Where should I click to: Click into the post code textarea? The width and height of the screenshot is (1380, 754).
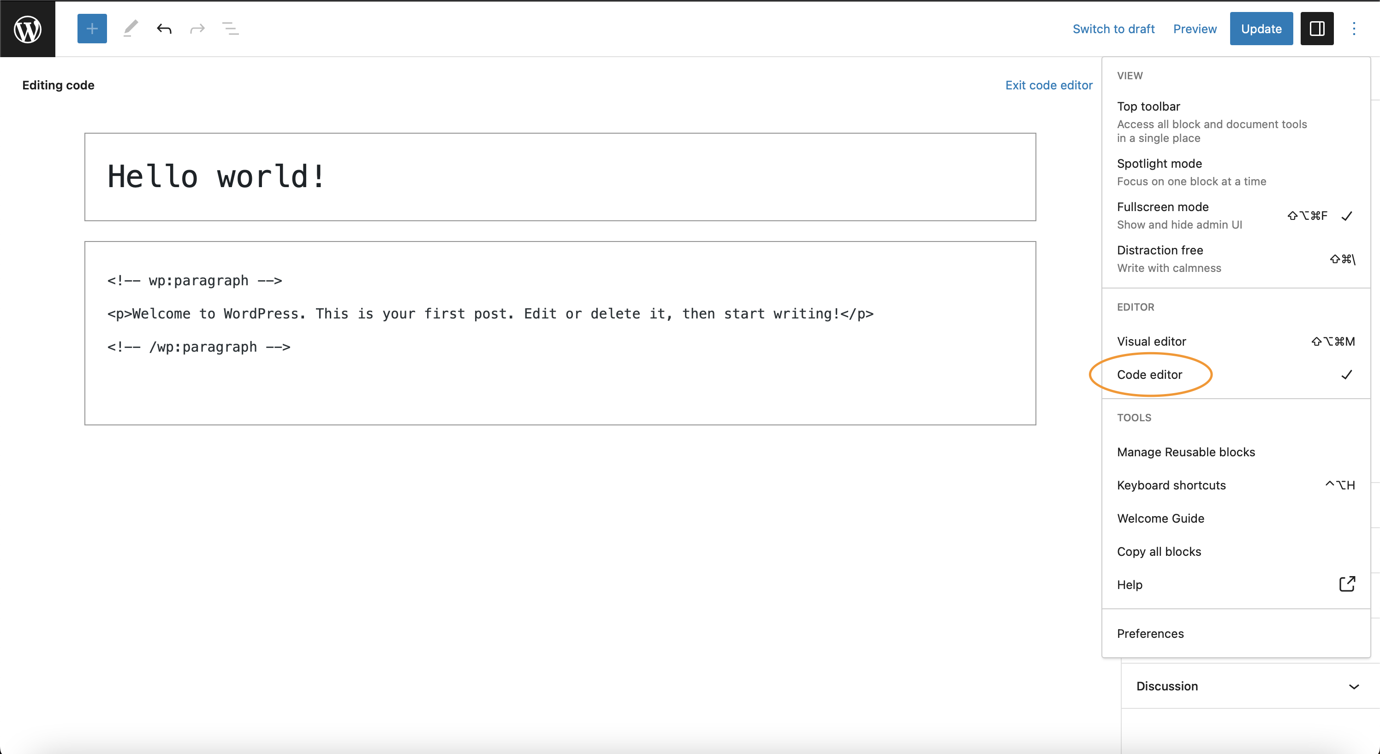(560, 333)
